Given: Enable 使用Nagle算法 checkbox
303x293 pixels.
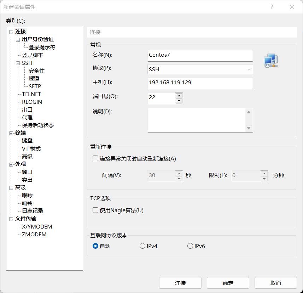Looking at the screenshot, I should pyautogui.click(x=95, y=210).
